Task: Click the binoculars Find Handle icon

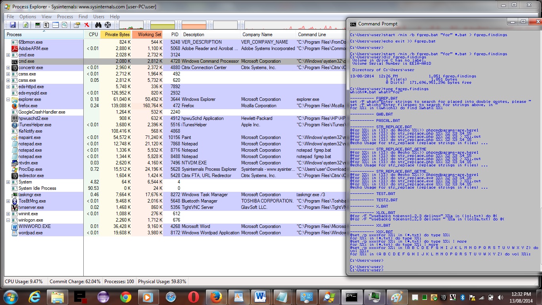Action: coord(98,25)
